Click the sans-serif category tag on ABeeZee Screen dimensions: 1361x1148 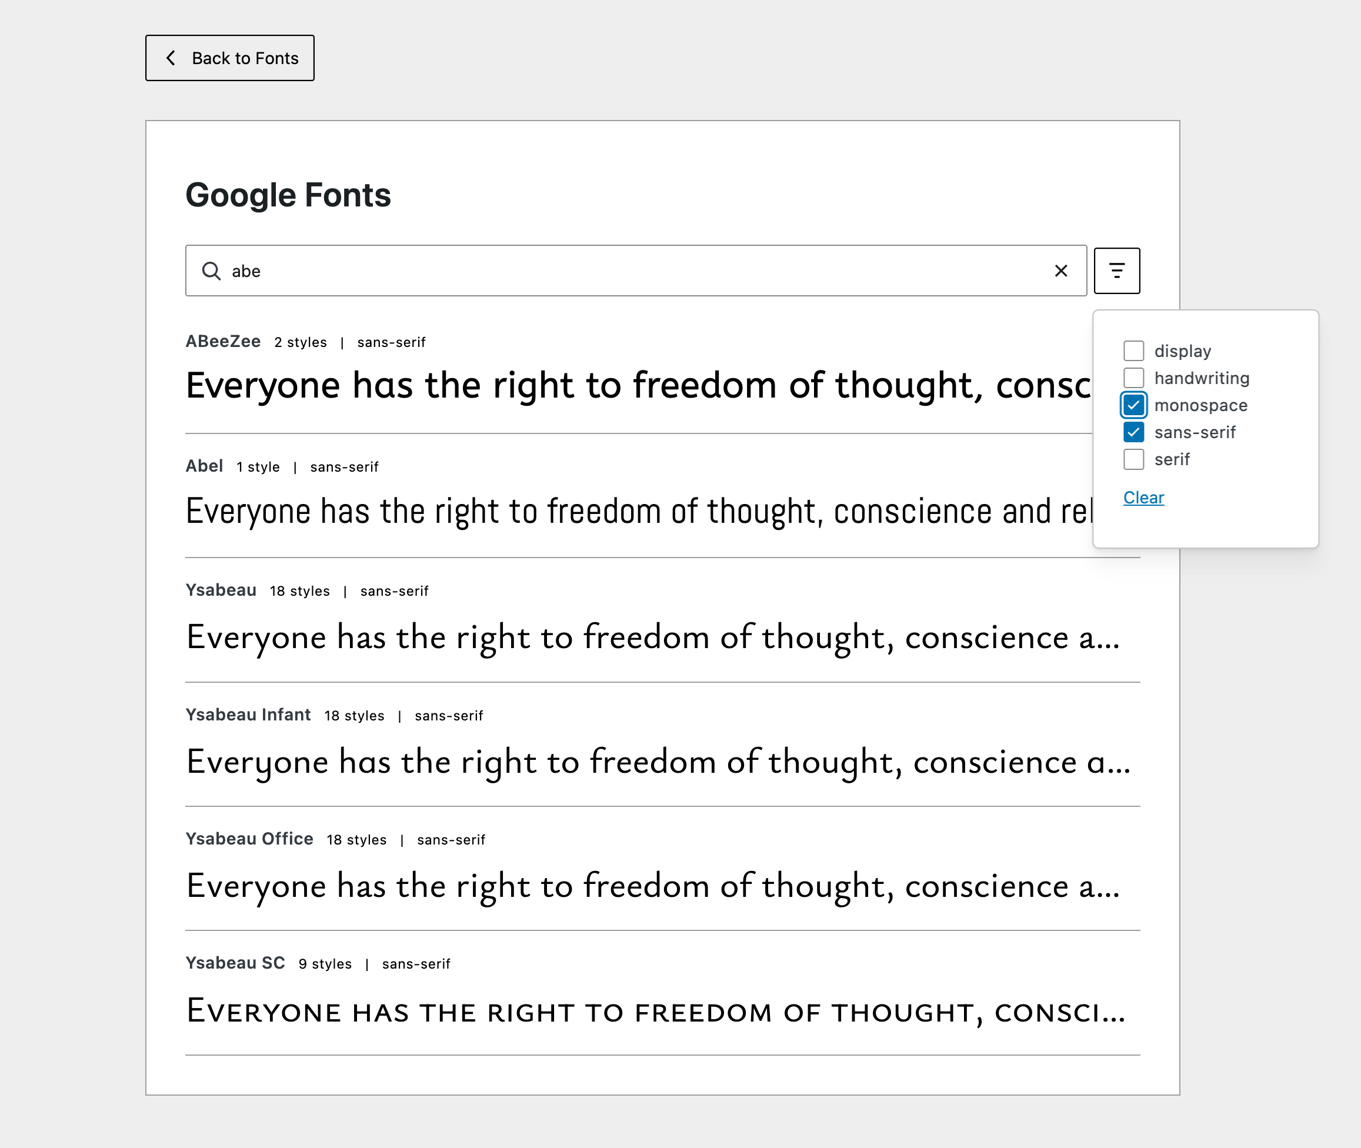391,342
